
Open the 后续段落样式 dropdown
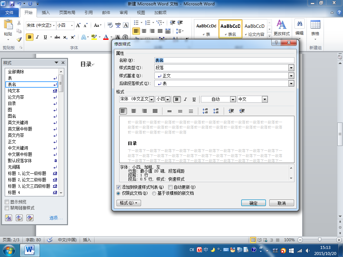(x=291, y=84)
